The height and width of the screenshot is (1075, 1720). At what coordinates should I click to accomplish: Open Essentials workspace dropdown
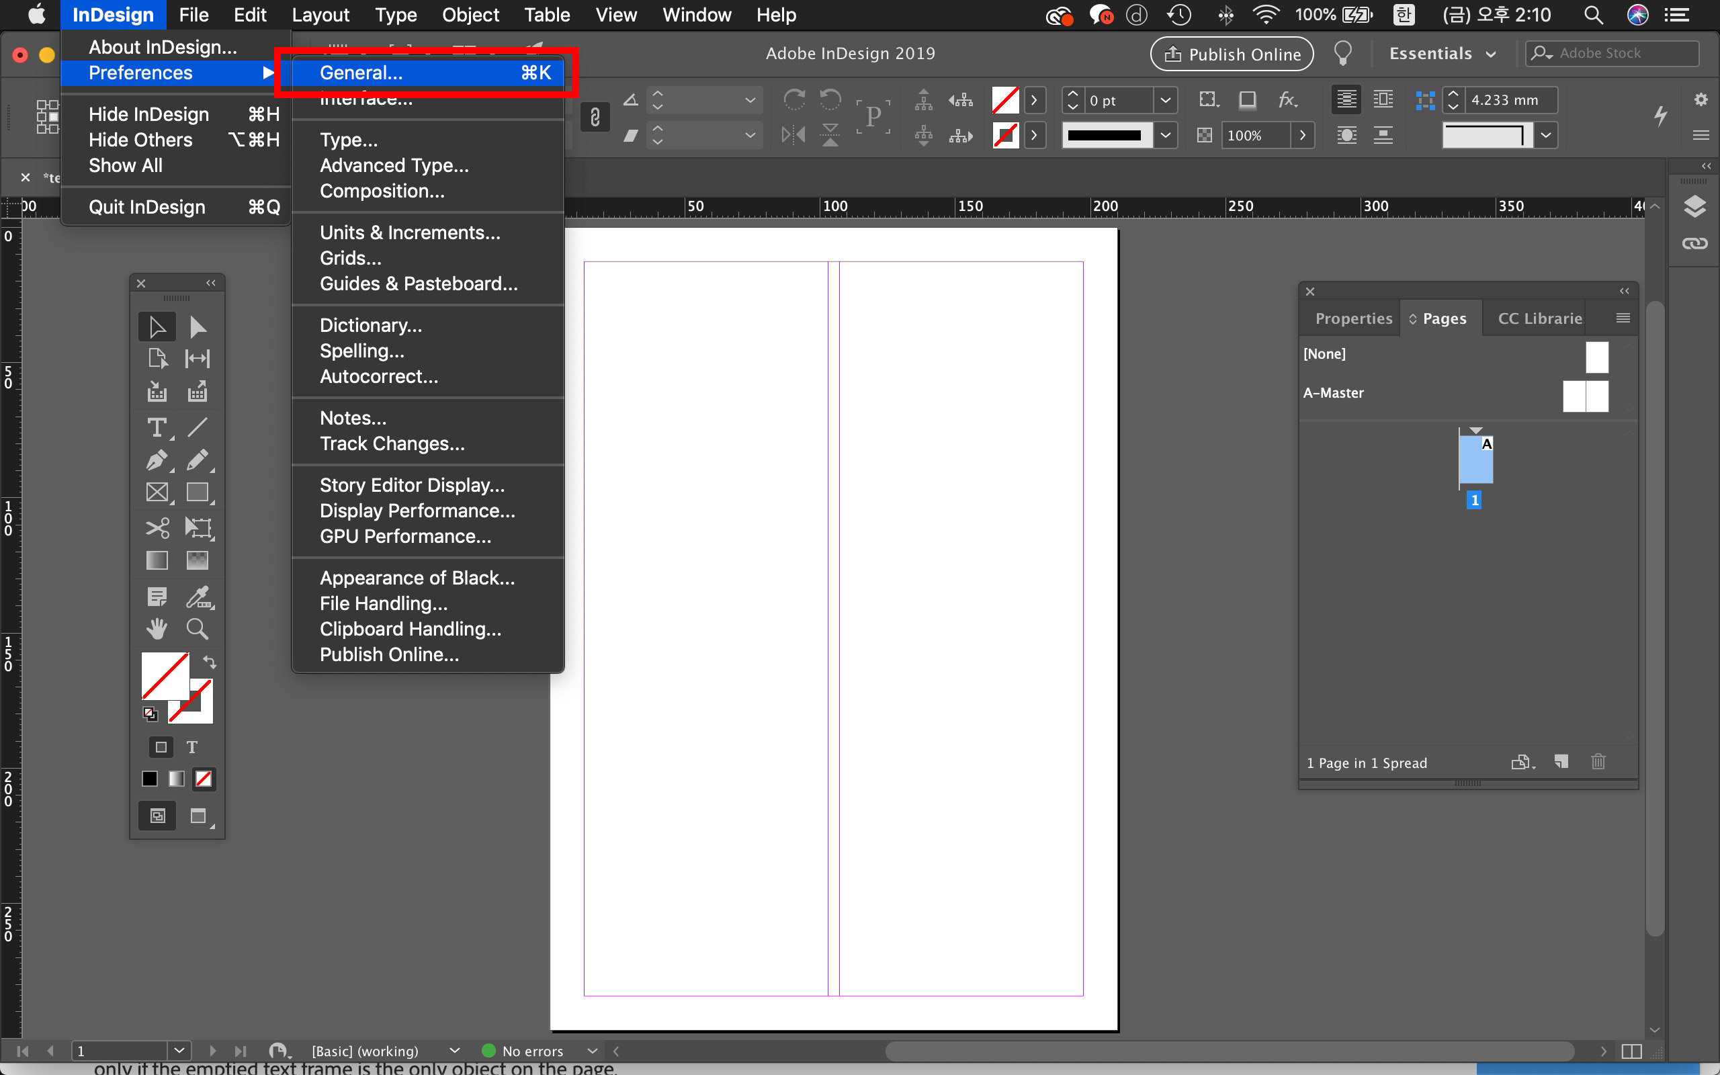click(x=1443, y=53)
